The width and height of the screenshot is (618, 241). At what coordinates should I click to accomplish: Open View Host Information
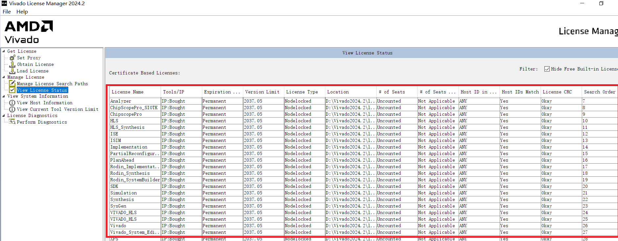45,103
